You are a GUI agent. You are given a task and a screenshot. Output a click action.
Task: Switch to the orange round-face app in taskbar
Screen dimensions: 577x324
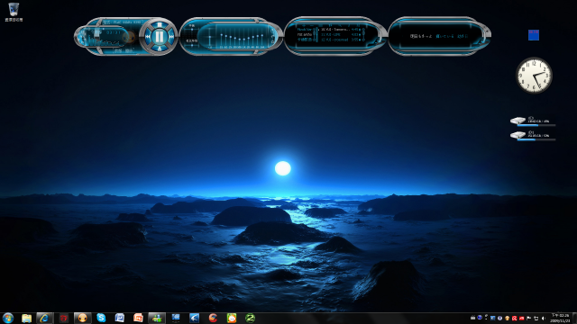[82, 318]
